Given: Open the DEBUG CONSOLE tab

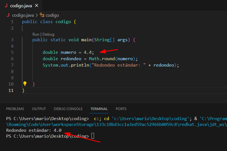Looking at the screenshot, I should [68, 109].
